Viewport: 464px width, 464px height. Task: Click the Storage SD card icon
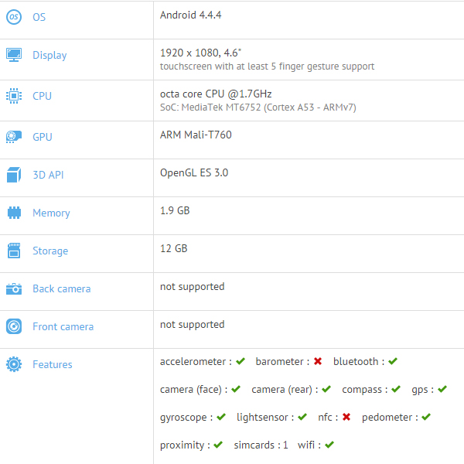click(x=14, y=251)
